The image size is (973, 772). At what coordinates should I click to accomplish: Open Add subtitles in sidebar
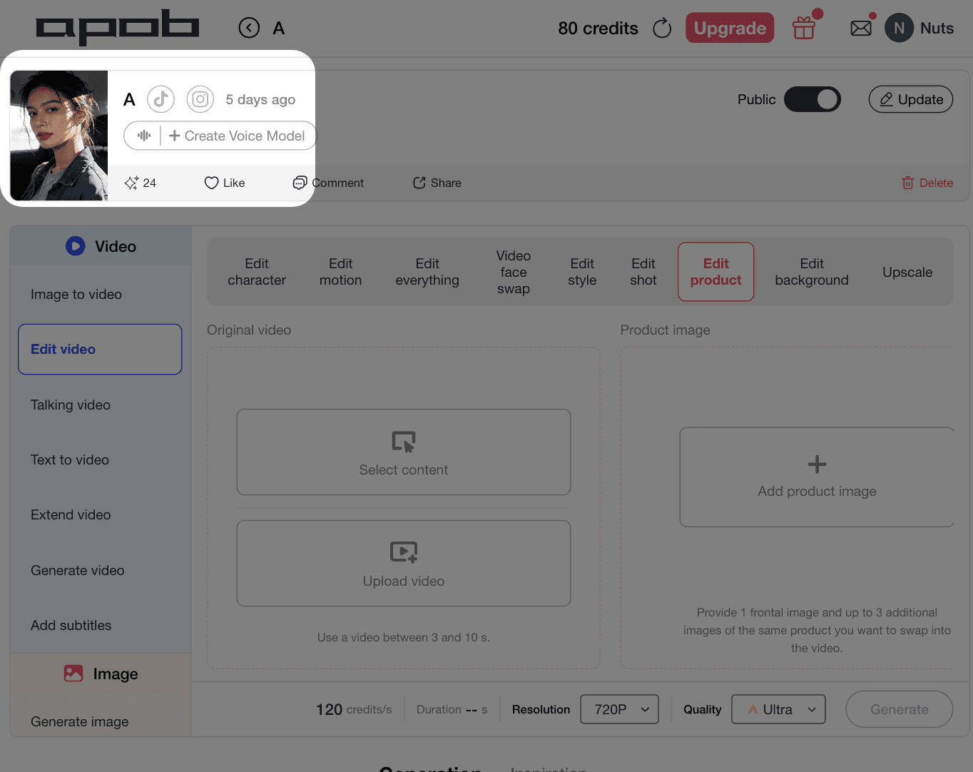point(100,625)
